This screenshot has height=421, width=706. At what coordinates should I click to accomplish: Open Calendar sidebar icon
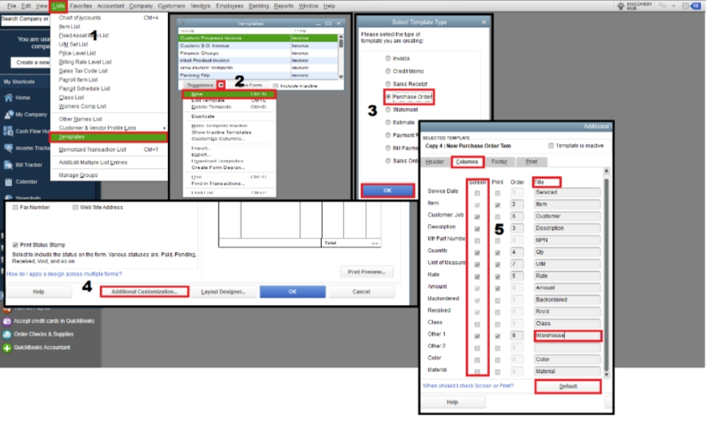(x=8, y=182)
